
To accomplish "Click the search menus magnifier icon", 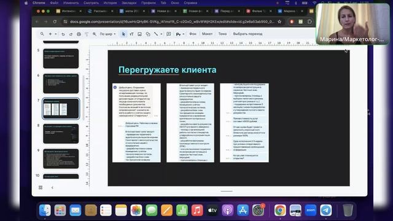I will click(42, 34).
